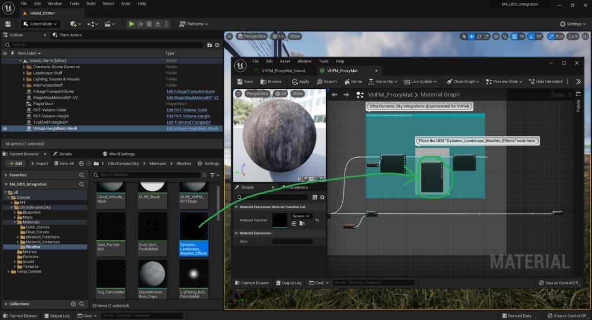Open the Build menu
Viewport: 592px width, 320px height.
(91, 3)
